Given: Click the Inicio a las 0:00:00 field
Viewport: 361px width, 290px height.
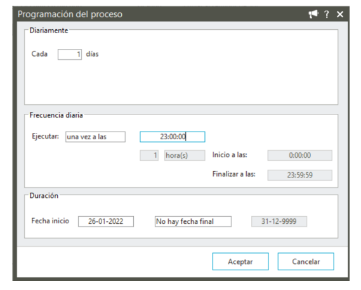Looking at the screenshot, I should tap(299, 155).
